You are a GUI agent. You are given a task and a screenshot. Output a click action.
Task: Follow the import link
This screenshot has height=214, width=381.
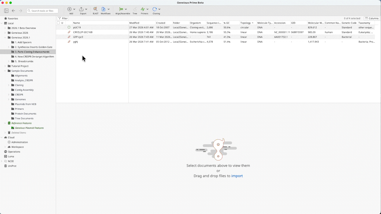coord(237,176)
